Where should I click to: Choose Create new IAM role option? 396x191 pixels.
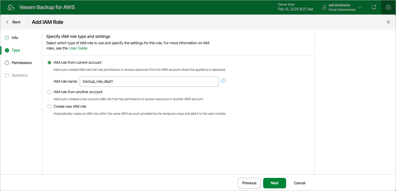49,107
